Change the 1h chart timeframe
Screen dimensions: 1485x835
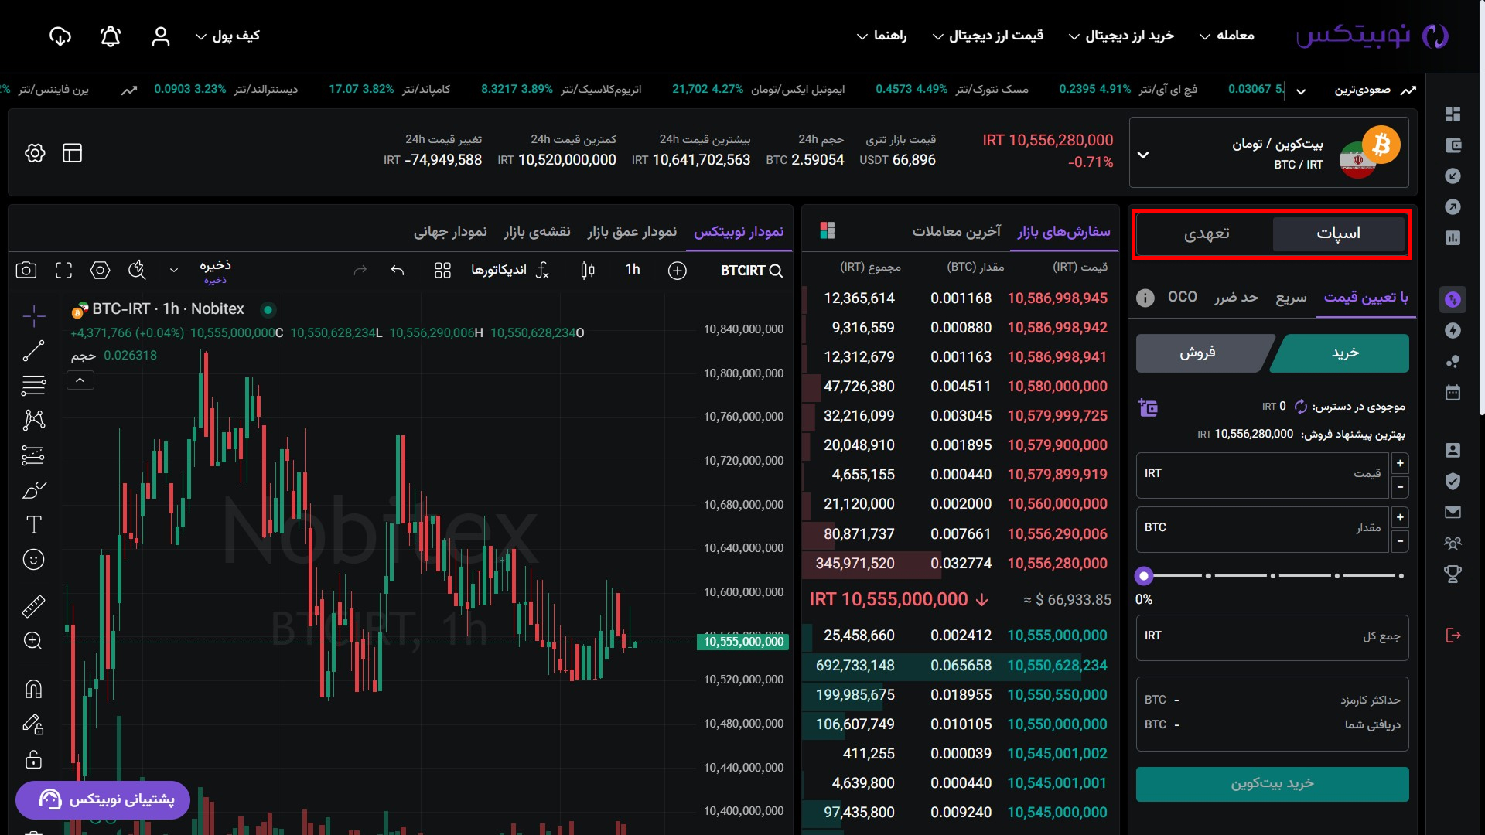click(x=633, y=270)
